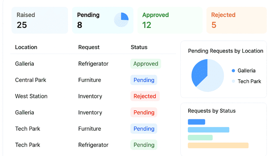Sort by the Request column header

pyautogui.click(x=89, y=47)
